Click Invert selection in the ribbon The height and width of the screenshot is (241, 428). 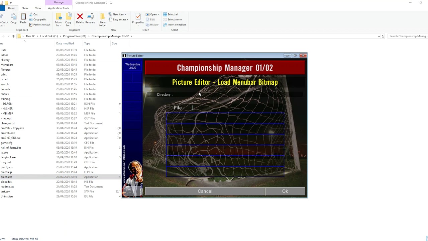[175, 24]
